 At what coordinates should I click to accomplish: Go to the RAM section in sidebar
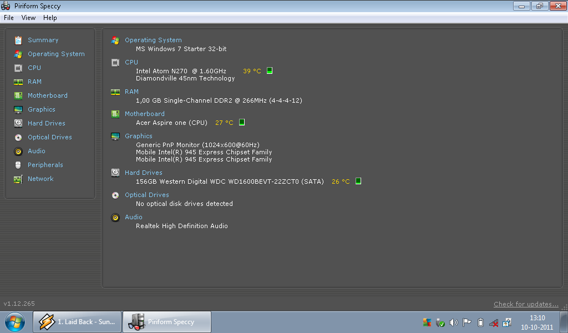35,82
